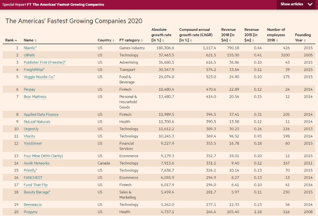Select Niantic's CAGR value 1,117.4
The height and width of the screenshot is (216, 318).
(209, 48)
